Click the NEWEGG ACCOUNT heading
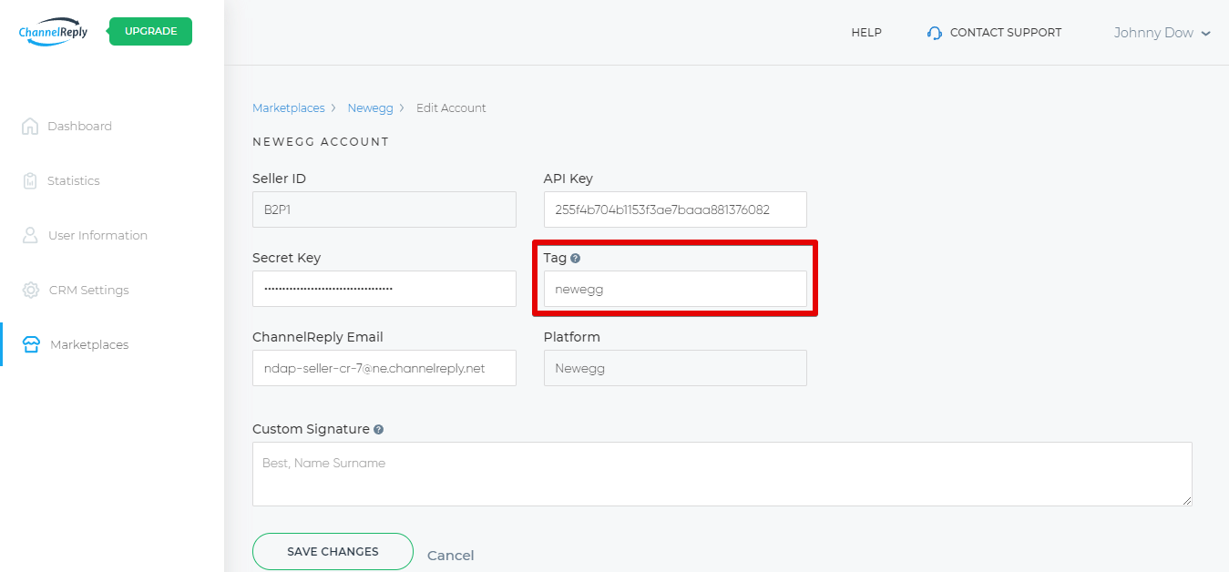Image resolution: width=1229 pixels, height=572 pixels. (x=321, y=142)
